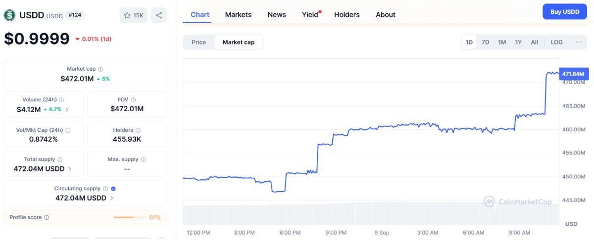
Task: Click the USD currency axis label
Action: click(x=571, y=224)
